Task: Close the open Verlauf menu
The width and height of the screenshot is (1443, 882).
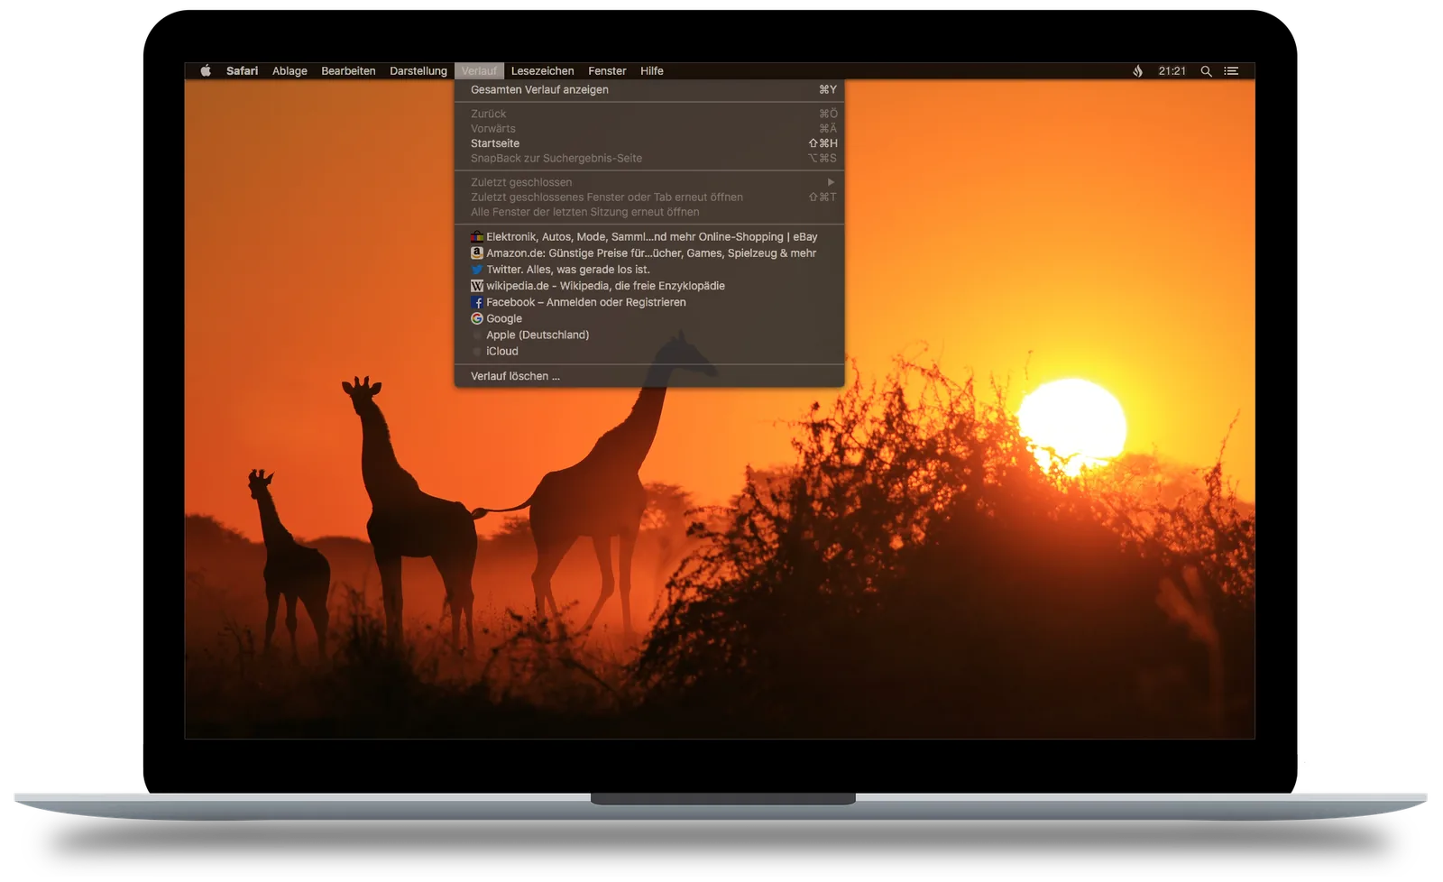Action: click(x=479, y=70)
